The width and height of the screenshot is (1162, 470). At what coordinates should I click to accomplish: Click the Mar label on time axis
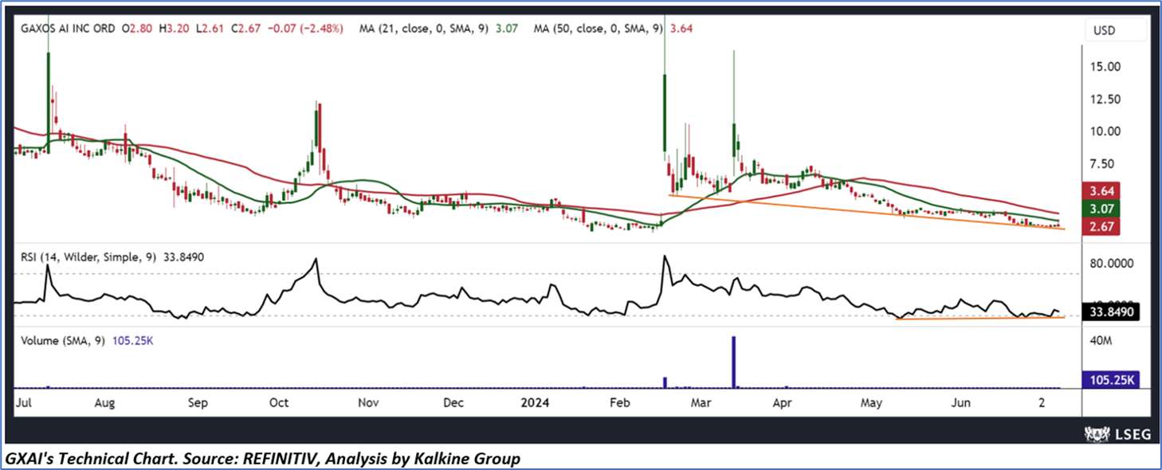701,403
